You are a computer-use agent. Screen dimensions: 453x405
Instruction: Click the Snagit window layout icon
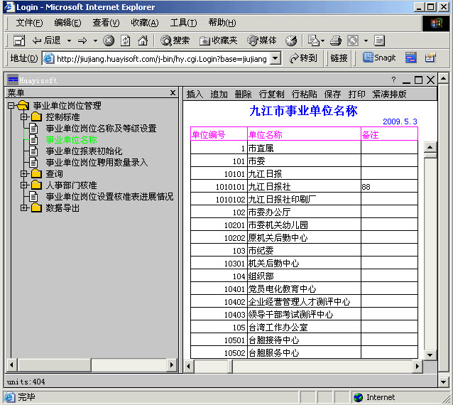[411, 58]
